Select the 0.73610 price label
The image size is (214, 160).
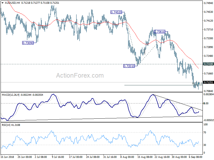click(x=159, y=32)
